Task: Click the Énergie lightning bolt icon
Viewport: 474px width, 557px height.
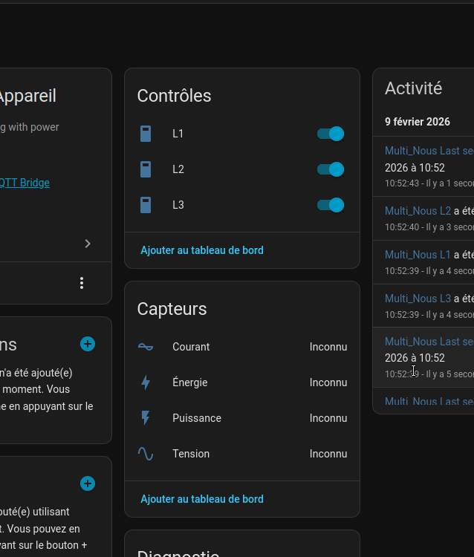Action: (x=146, y=382)
